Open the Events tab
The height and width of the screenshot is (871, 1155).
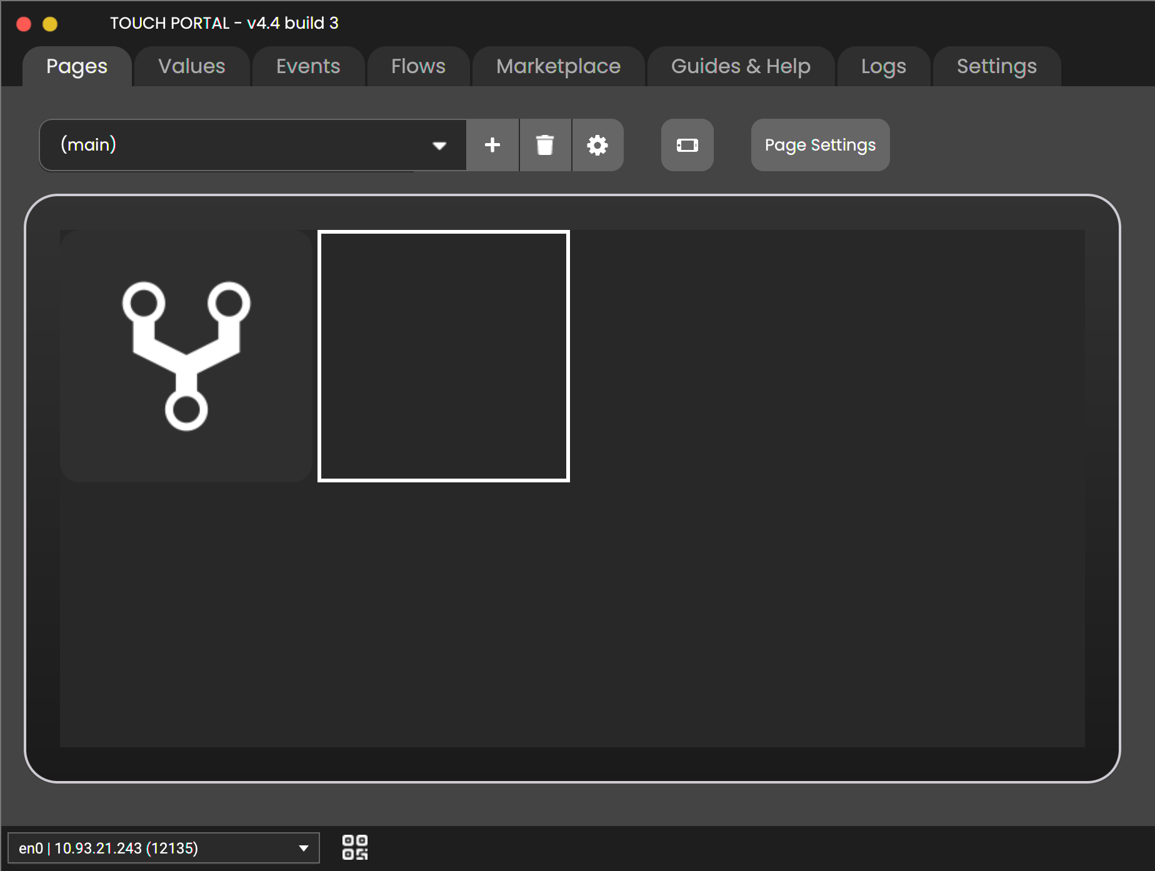click(308, 66)
